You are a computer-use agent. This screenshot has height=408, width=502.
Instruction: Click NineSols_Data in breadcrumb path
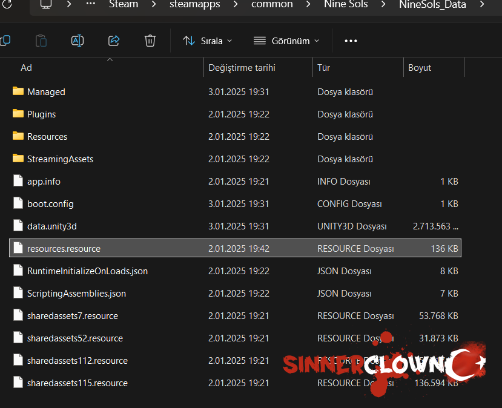pyautogui.click(x=432, y=4)
